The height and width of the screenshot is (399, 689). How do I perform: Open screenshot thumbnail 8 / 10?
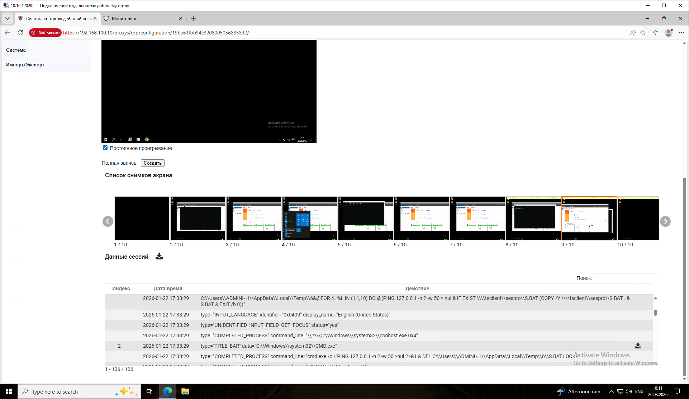(533, 218)
